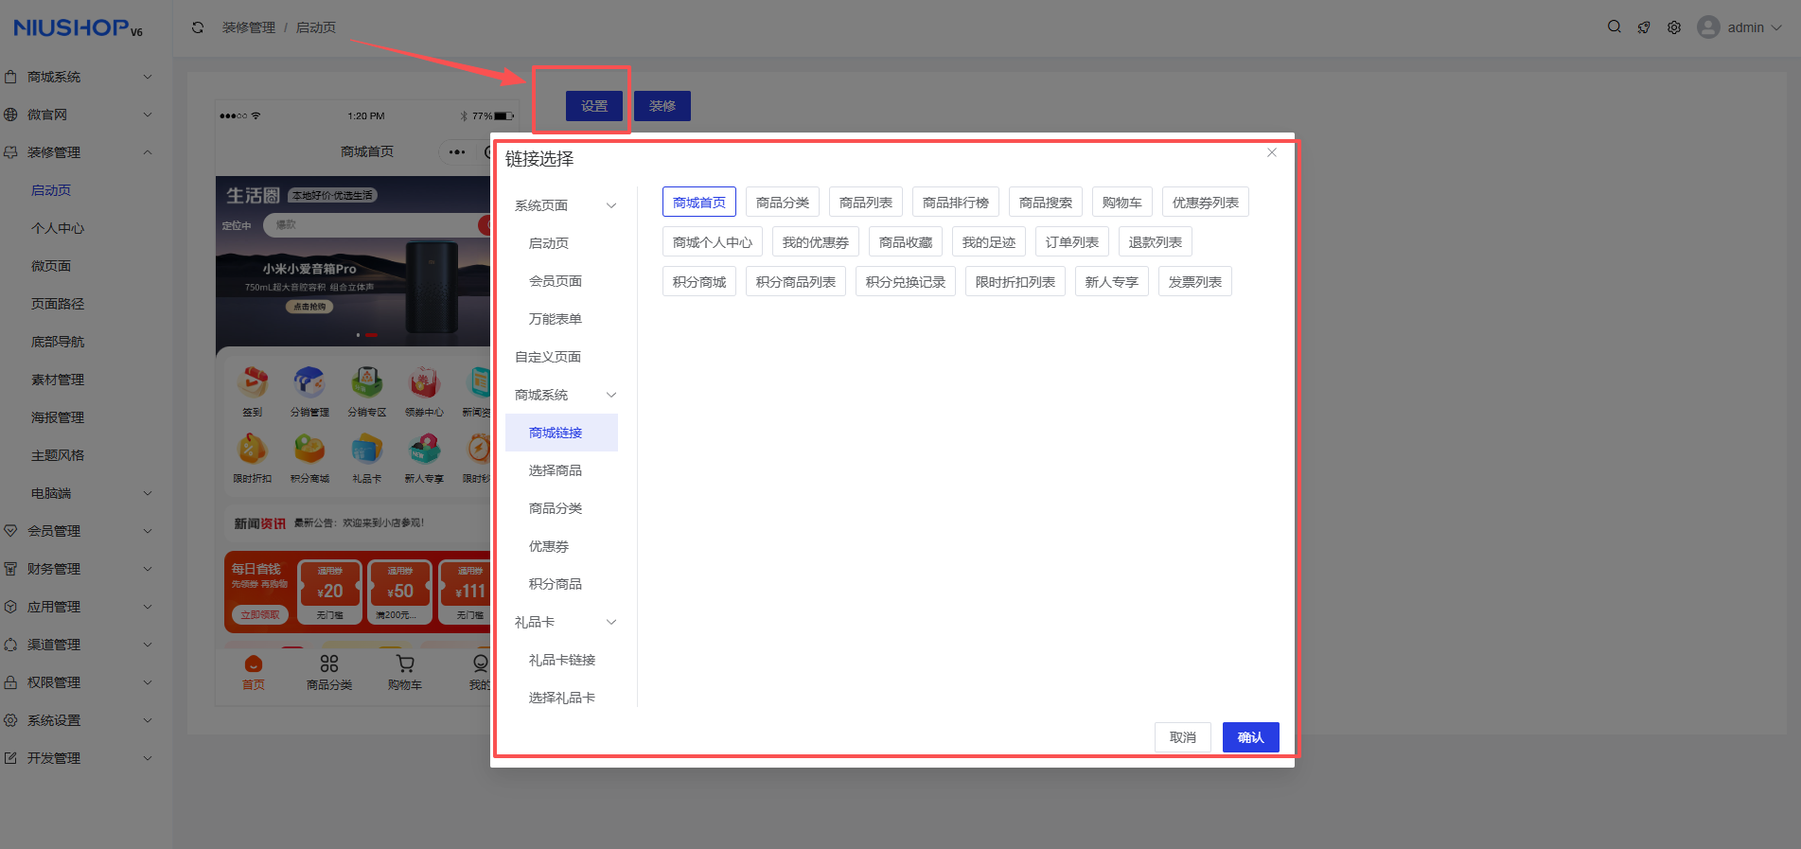Collapse the 礼品卡 group in dialog
Viewport: 1801px width, 849px height.
611,622
